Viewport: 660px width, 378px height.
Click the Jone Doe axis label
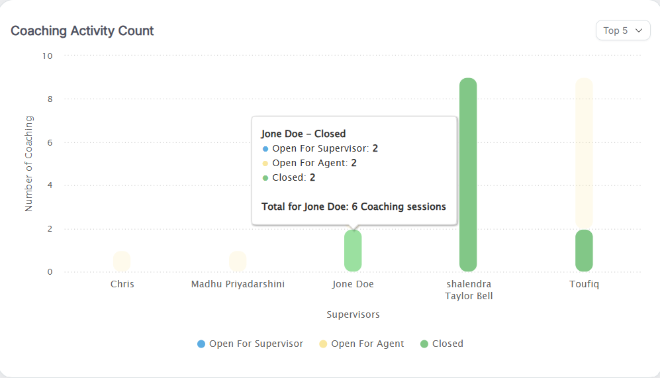[353, 284]
